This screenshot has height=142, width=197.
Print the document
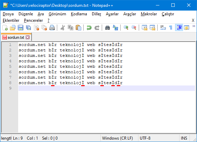coord(52,28)
